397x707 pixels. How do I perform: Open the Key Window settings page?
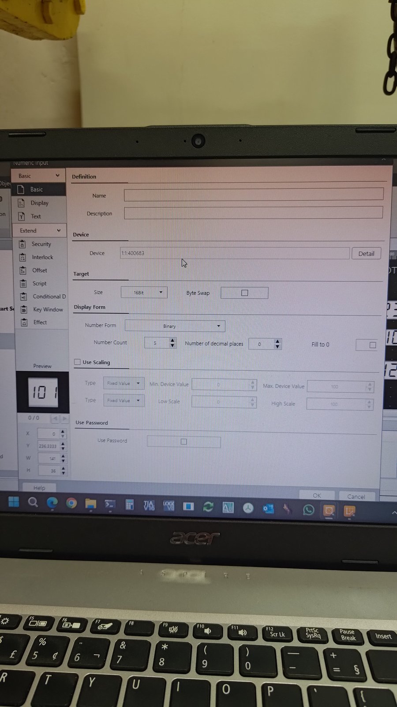pos(43,309)
